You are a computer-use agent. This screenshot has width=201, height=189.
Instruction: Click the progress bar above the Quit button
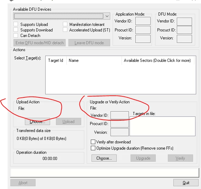(x=105, y=172)
